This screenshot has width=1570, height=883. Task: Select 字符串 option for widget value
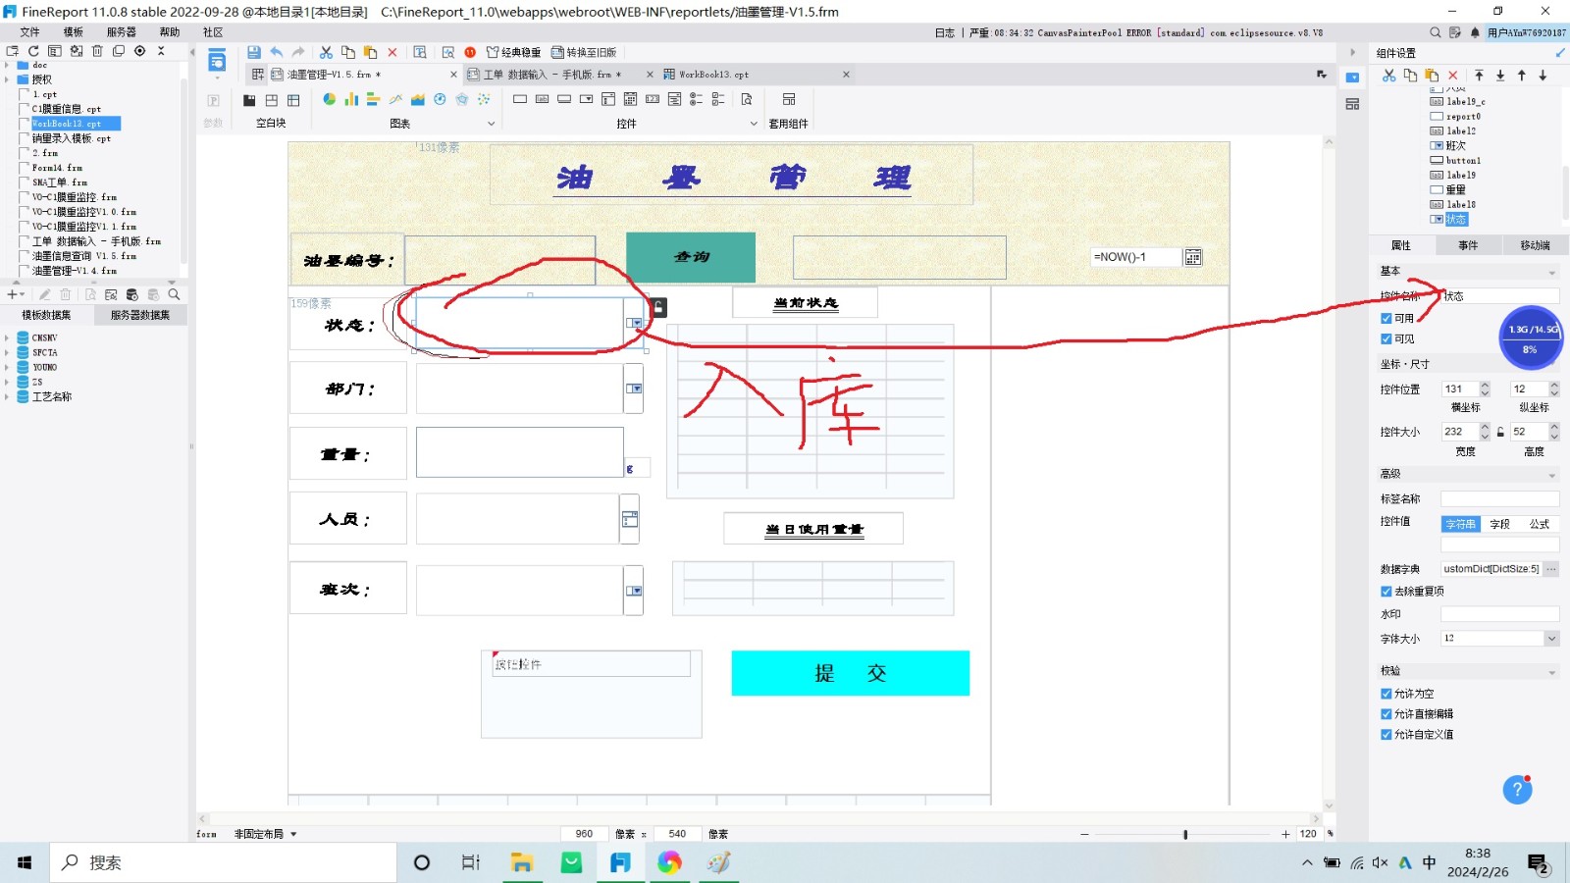(x=1460, y=524)
